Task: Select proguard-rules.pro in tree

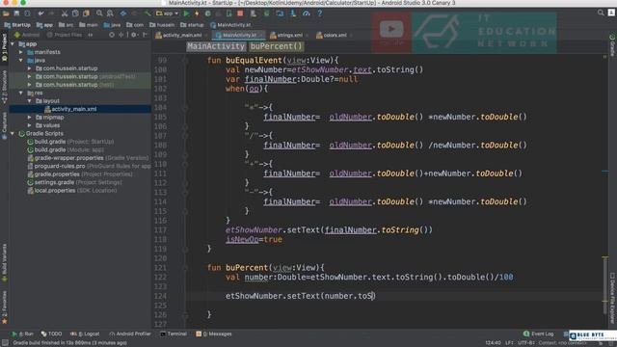Action: coord(89,166)
